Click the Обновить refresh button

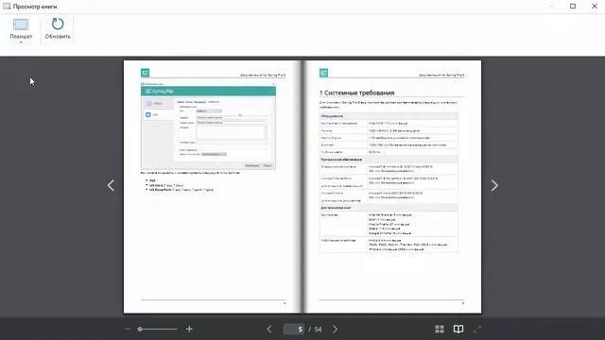click(58, 28)
